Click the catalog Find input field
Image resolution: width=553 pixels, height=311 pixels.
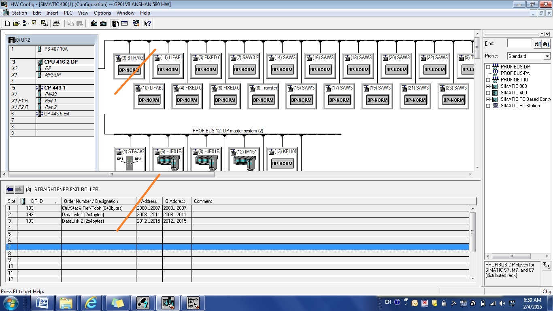click(x=519, y=43)
